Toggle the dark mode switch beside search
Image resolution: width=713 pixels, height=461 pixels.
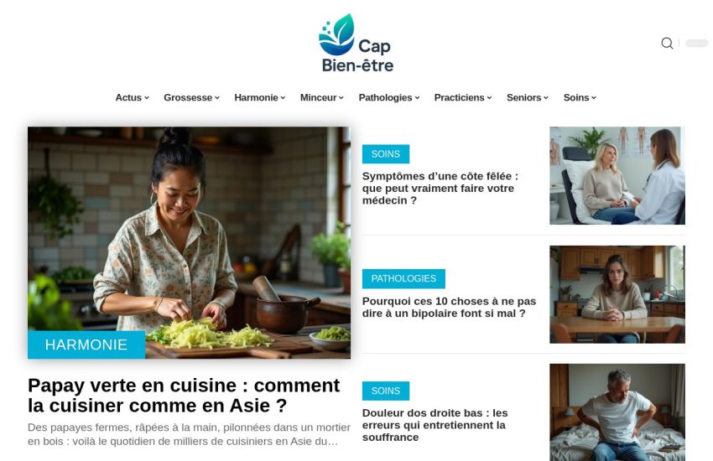tap(696, 43)
